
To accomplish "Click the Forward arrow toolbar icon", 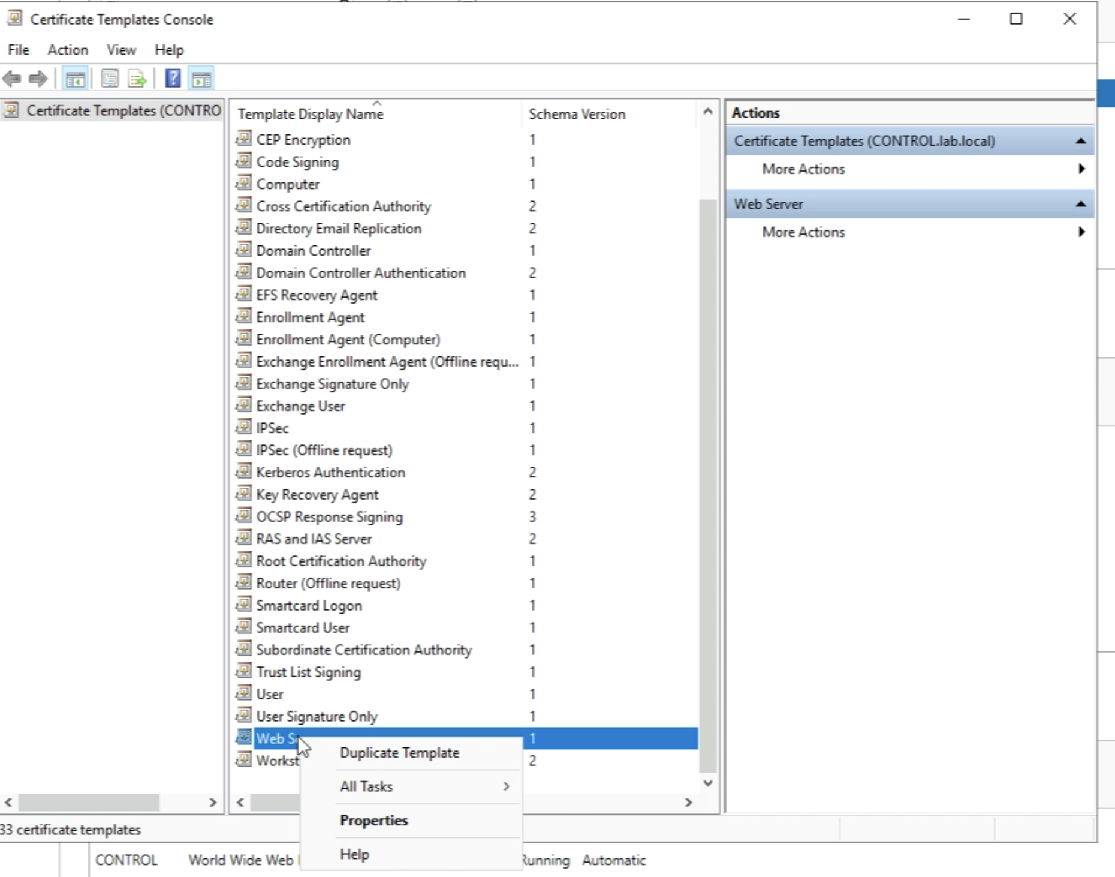I will coord(38,79).
